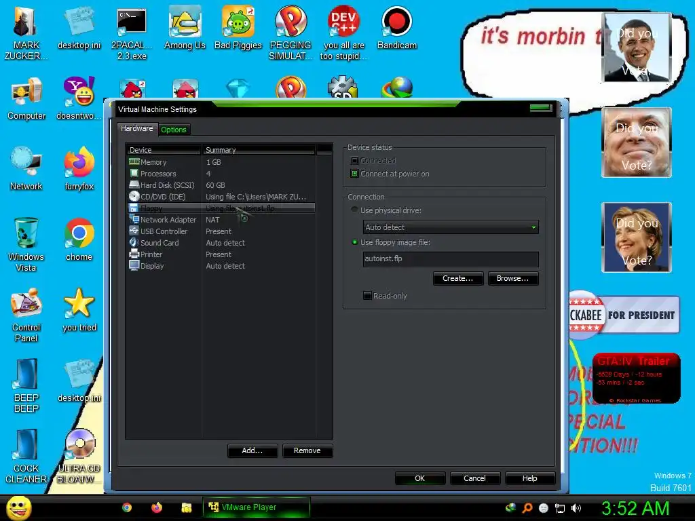Click the floppy image file path field
The image size is (695, 521).
(451, 258)
